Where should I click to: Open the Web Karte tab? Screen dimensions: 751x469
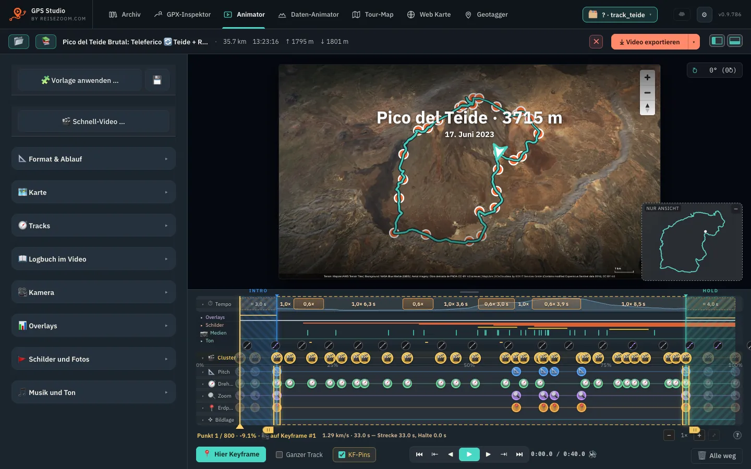point(429,15)
